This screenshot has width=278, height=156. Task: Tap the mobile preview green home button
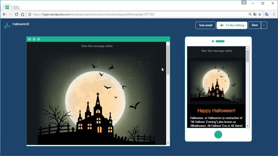218,135
